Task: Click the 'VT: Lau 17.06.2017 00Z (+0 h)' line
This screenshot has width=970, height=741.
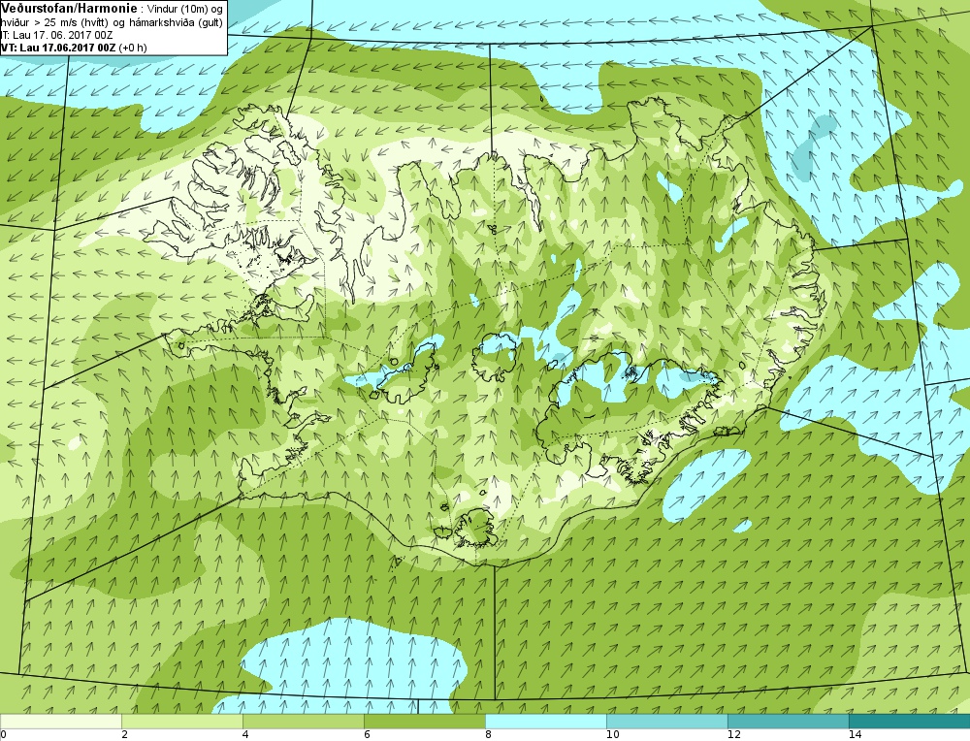Action: click(74, 48)
